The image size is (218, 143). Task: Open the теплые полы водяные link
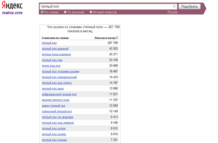click(x=56, y=54)
